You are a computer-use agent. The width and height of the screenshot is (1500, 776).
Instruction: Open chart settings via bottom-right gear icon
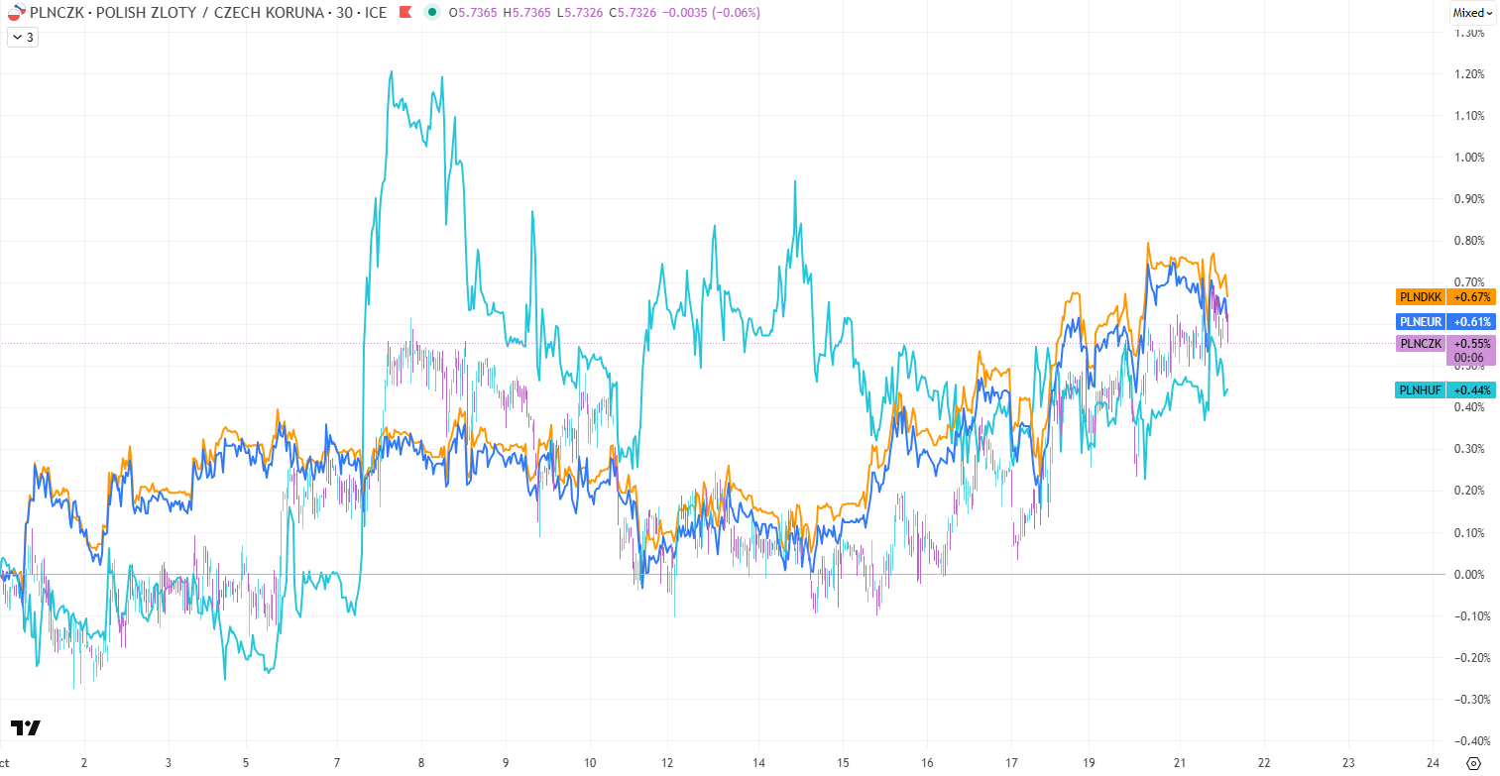1473,763
